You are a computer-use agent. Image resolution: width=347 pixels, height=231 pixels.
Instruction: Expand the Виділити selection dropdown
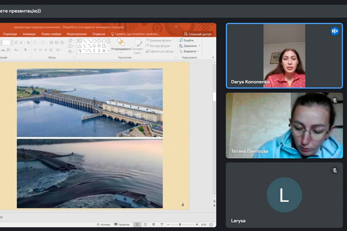198,51
